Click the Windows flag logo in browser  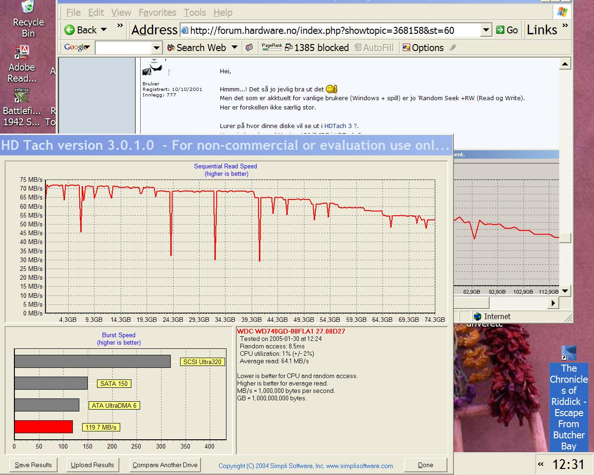(562, 12)
